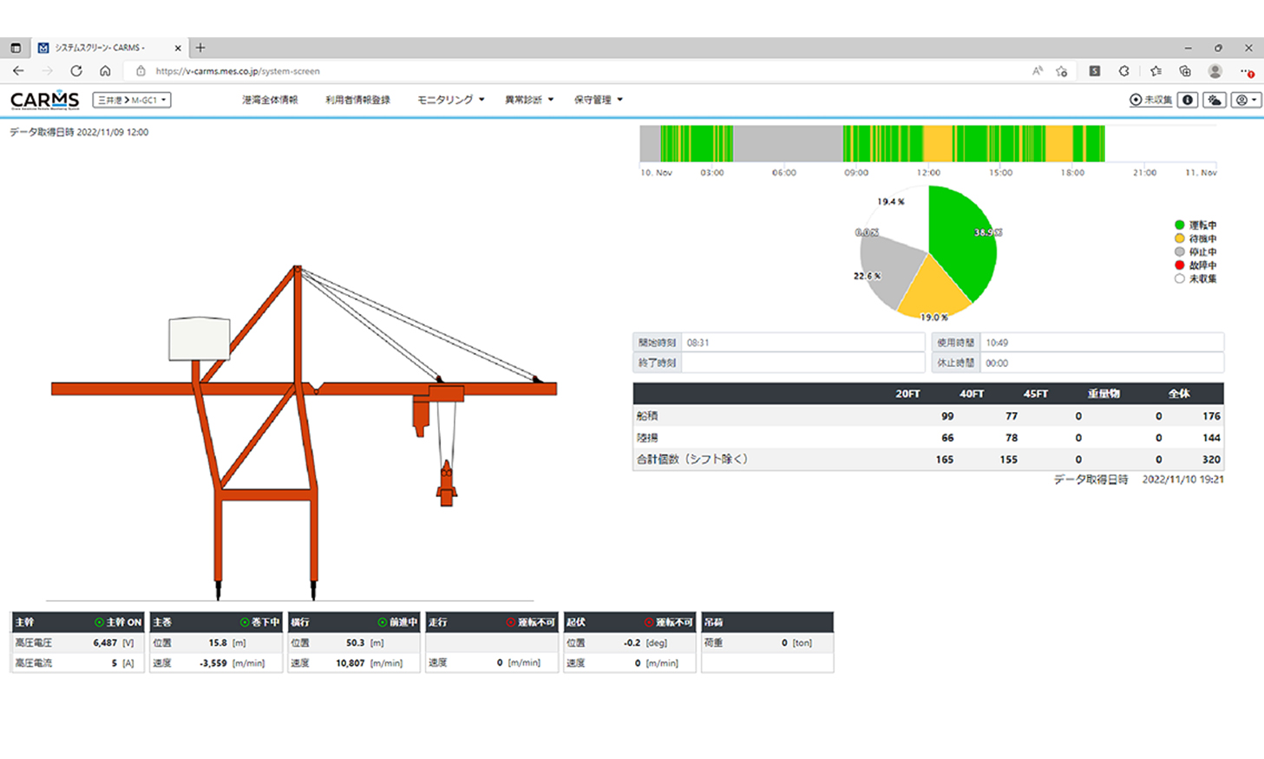Click 運転不可 status in 走行 panel
The width and height of the screenshot is (1264, 759).
coord(530,622)
